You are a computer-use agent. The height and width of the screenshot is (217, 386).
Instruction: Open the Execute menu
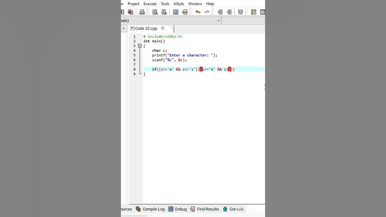[x=150, y=4]
